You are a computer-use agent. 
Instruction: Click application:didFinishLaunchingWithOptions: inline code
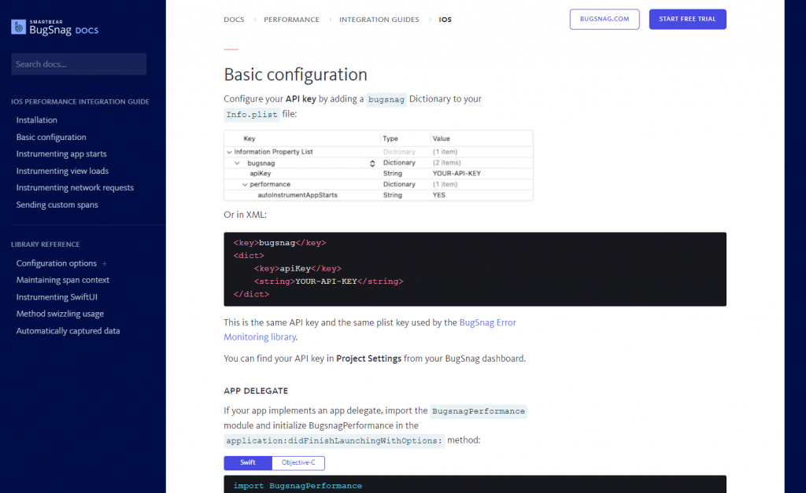click(x=334, y=441)
